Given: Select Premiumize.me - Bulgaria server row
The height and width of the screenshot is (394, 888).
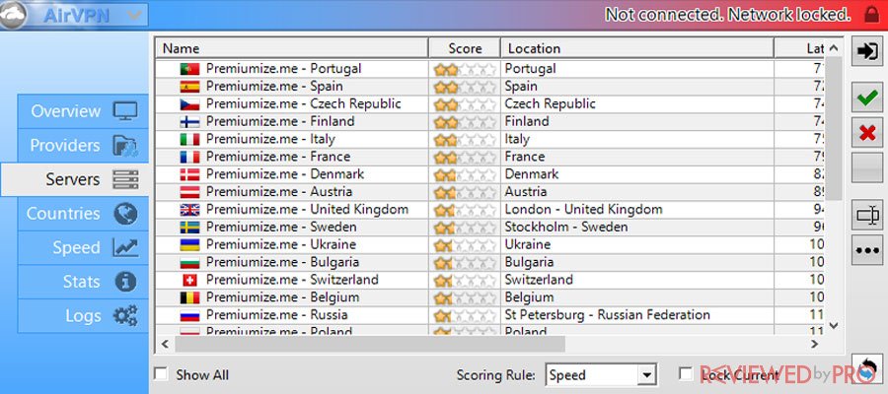Looking at the screenshot, I should [x=490, y=262].
